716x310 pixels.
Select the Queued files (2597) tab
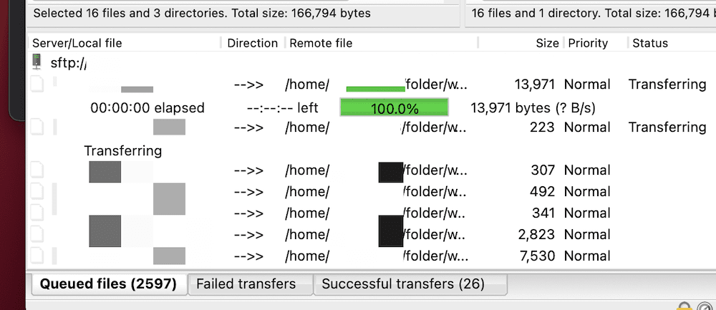[x=109, y=284]
